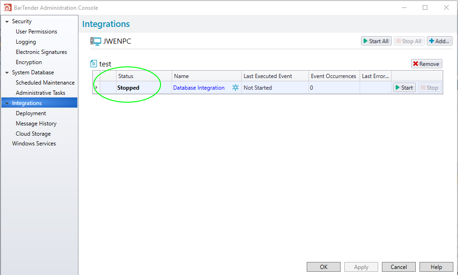
Task: Click the JWENPC computer icon
Action: coord(96,41)
